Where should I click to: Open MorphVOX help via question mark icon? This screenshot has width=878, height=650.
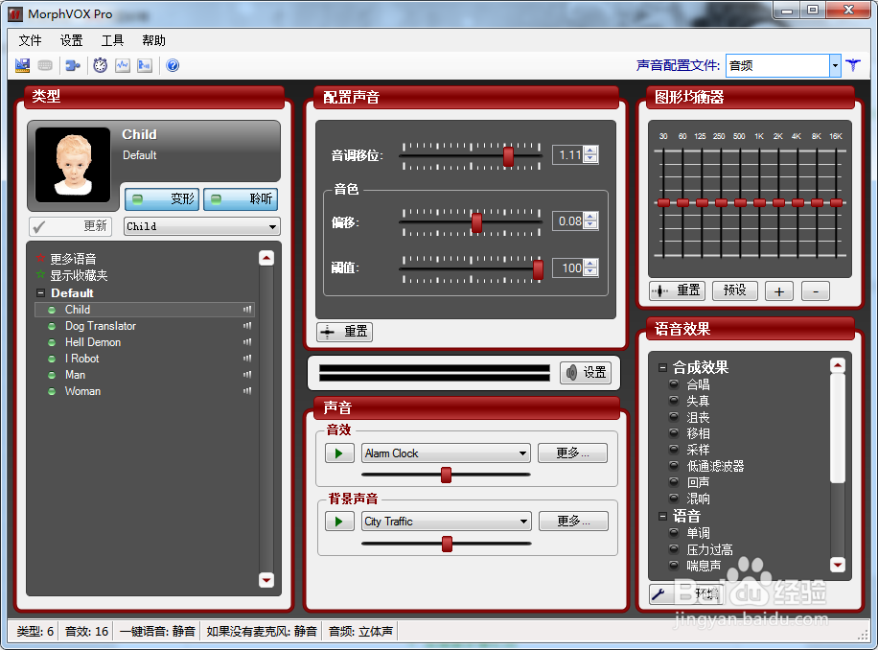[x=173, y=65]
